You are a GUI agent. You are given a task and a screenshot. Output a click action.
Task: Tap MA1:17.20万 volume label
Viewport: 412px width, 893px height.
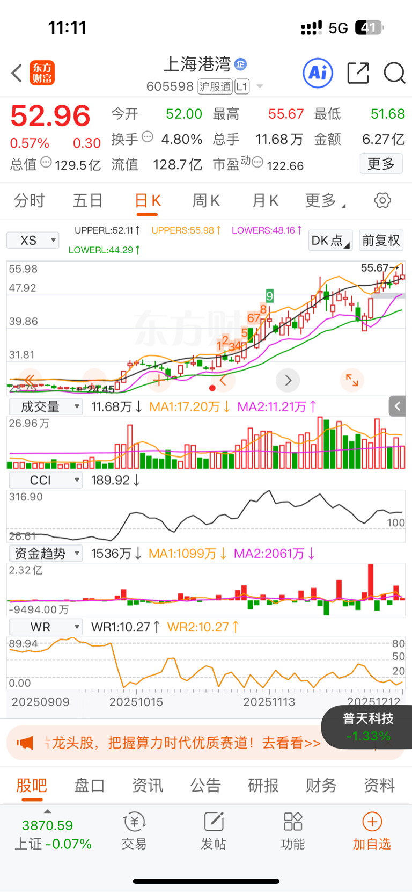pos(190,406)
